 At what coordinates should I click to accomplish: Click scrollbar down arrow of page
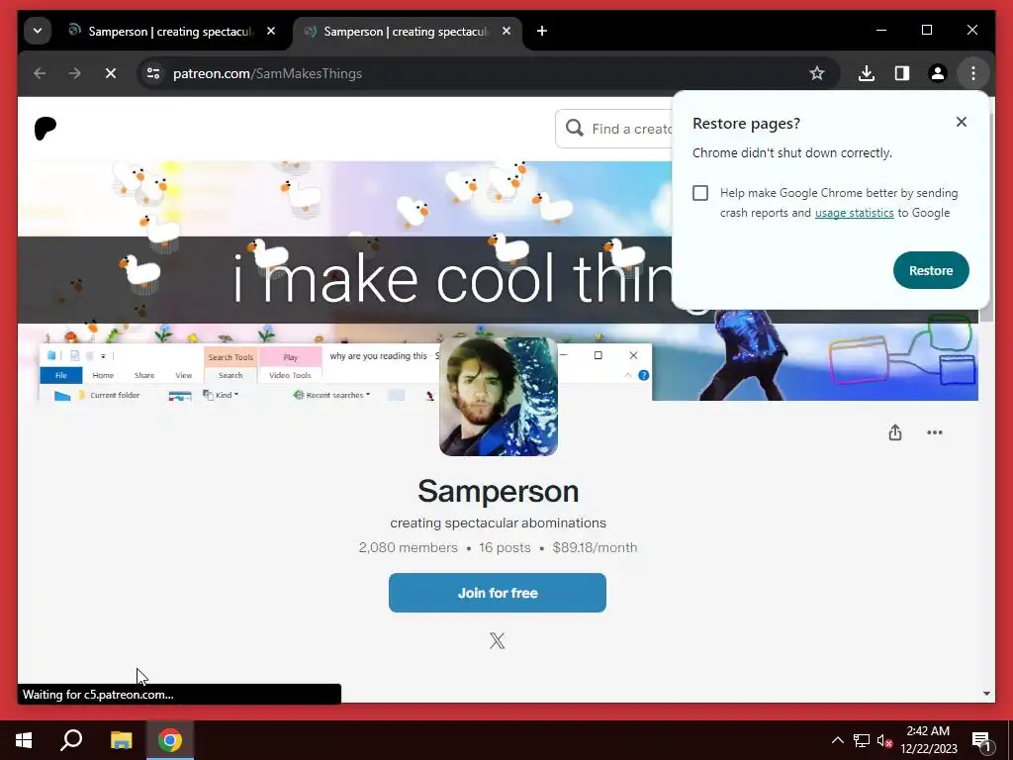tap(986, 694)
